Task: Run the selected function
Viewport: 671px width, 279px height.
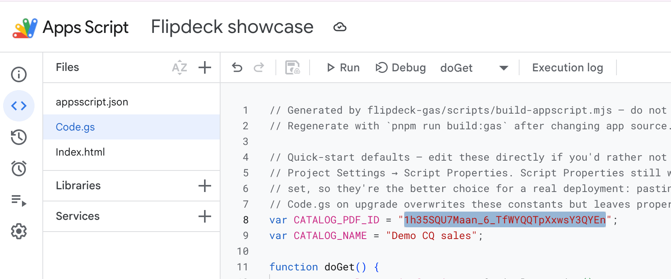Action: pyautogui.click(x=343, y=68)
